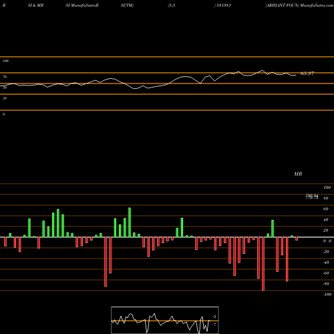
Task: Select the tallest green MR bar above 60
Action: coord(130,222)
